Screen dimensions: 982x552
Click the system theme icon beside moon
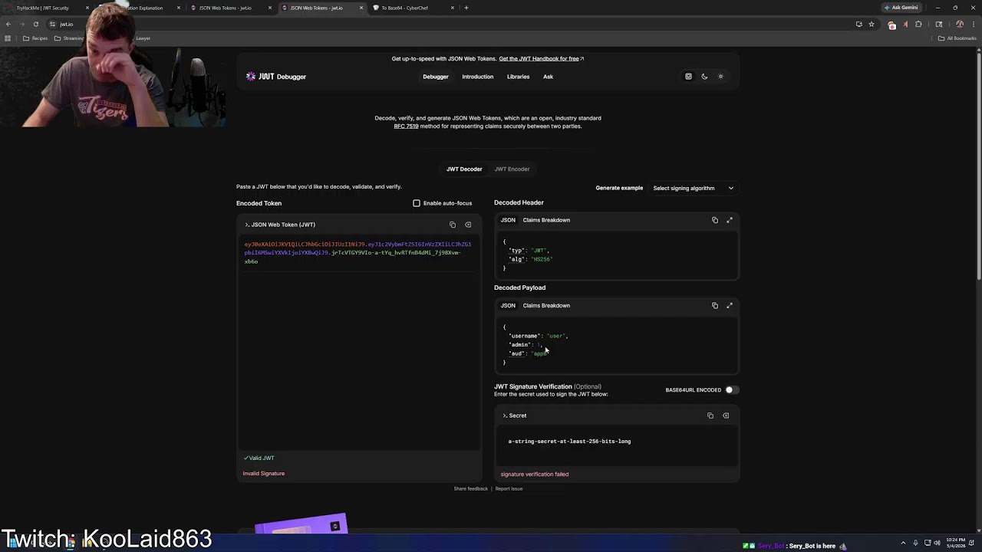pos(688,77)
